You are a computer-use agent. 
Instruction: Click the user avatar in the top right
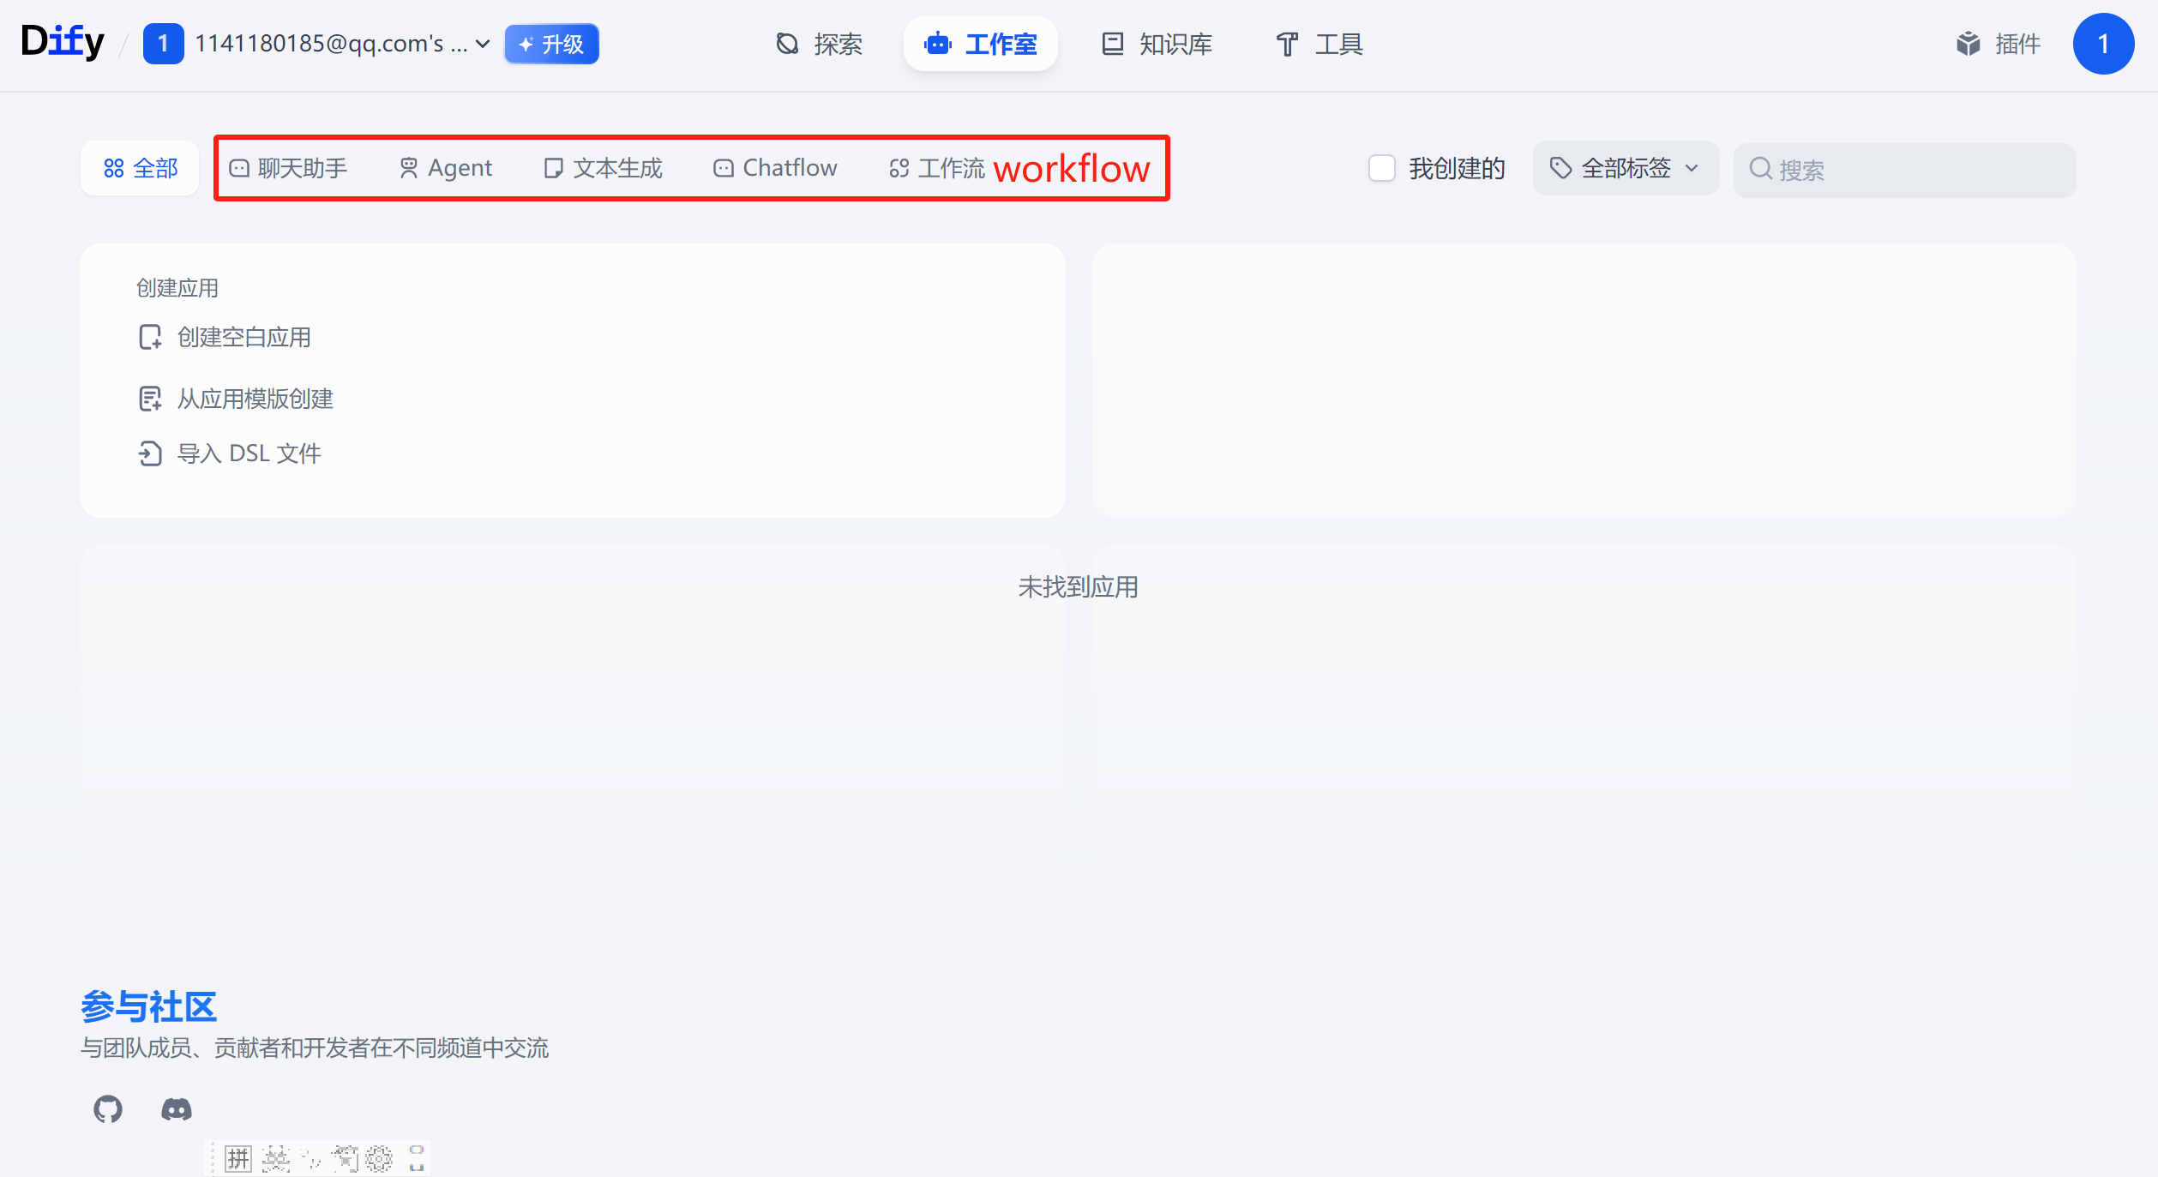(2102, 44)
